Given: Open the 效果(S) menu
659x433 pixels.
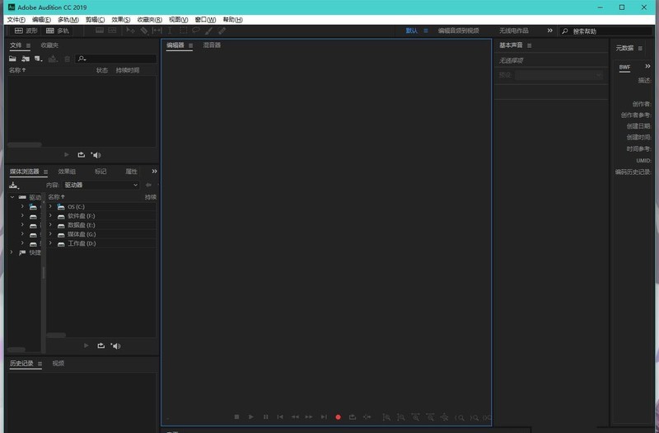Looking at the screenshot, I should 121,19.
